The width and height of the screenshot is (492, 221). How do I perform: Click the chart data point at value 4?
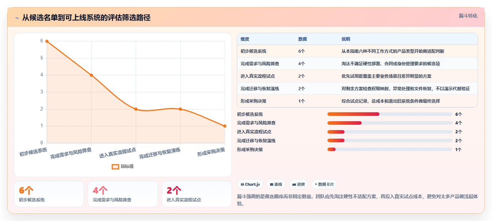coord(91,75)
